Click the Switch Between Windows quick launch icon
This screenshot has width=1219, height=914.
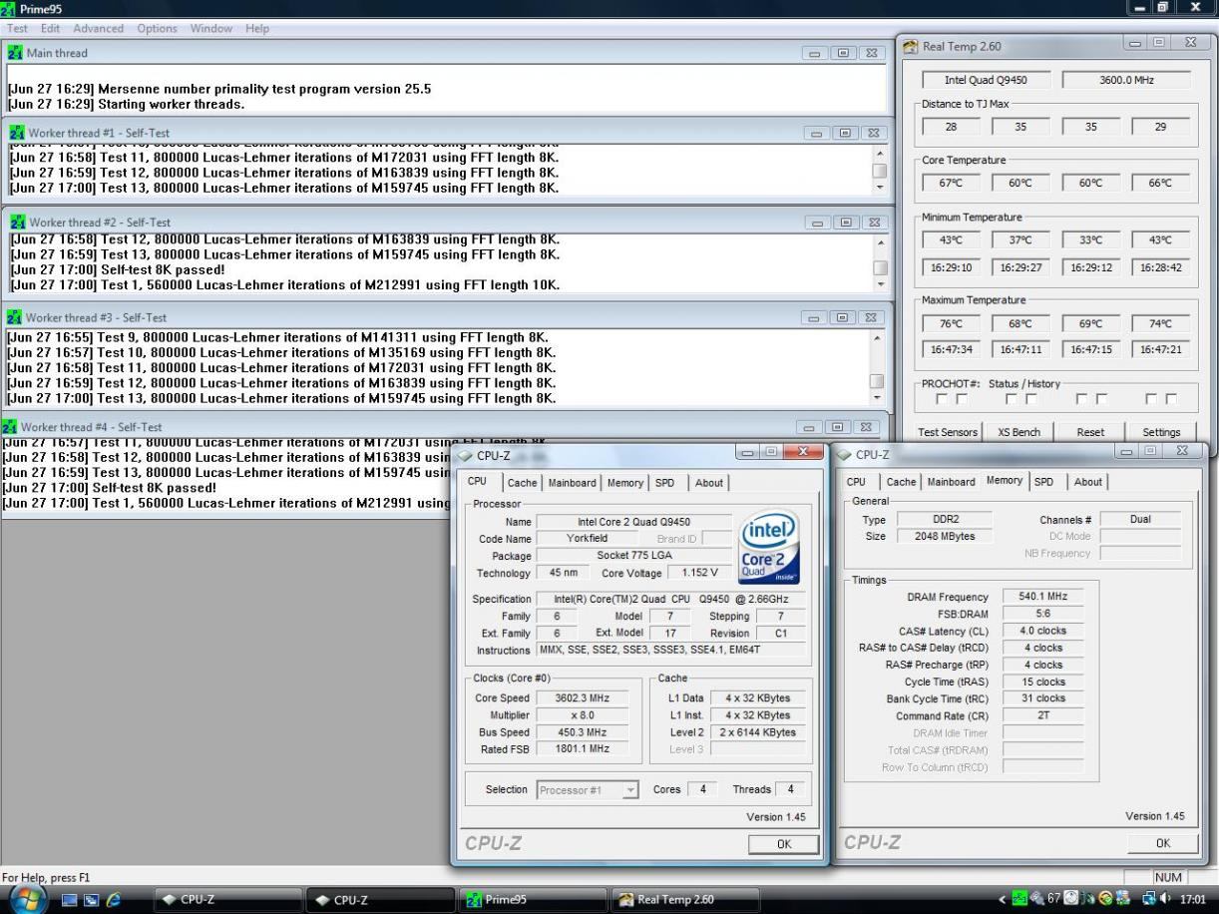tap(91, 900)
